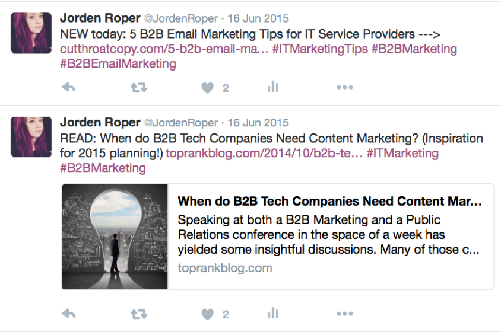This screenshot has width=501, height=332.
Task: Open the #B2BEmailMarketing hashtag
Action: [x=118, y=64]
